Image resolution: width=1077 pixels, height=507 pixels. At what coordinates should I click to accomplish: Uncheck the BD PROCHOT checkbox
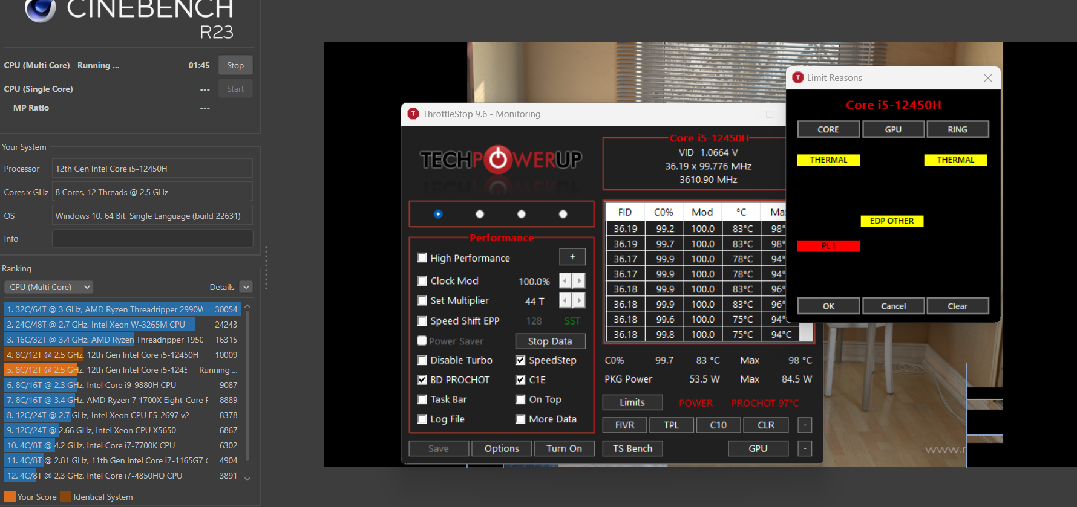[422, 379]
